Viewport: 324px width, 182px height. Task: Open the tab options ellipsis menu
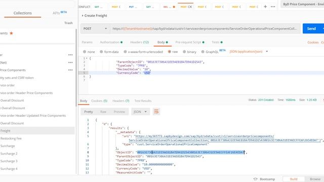pos(273,7)
